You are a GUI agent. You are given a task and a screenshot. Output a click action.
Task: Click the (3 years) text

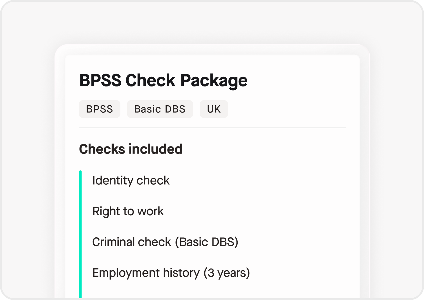[x=227, y=273]
